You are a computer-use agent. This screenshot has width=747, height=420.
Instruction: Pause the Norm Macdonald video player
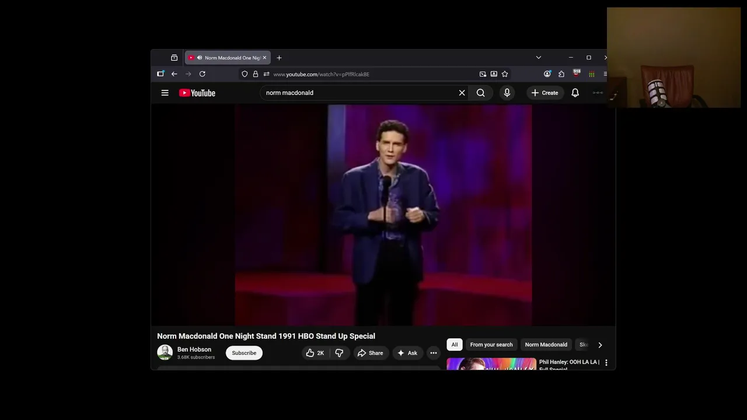click(x=383, y=215)
